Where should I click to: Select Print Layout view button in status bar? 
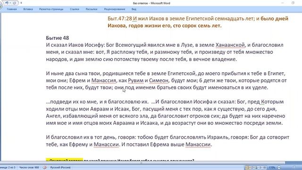[x=248, y=168]
